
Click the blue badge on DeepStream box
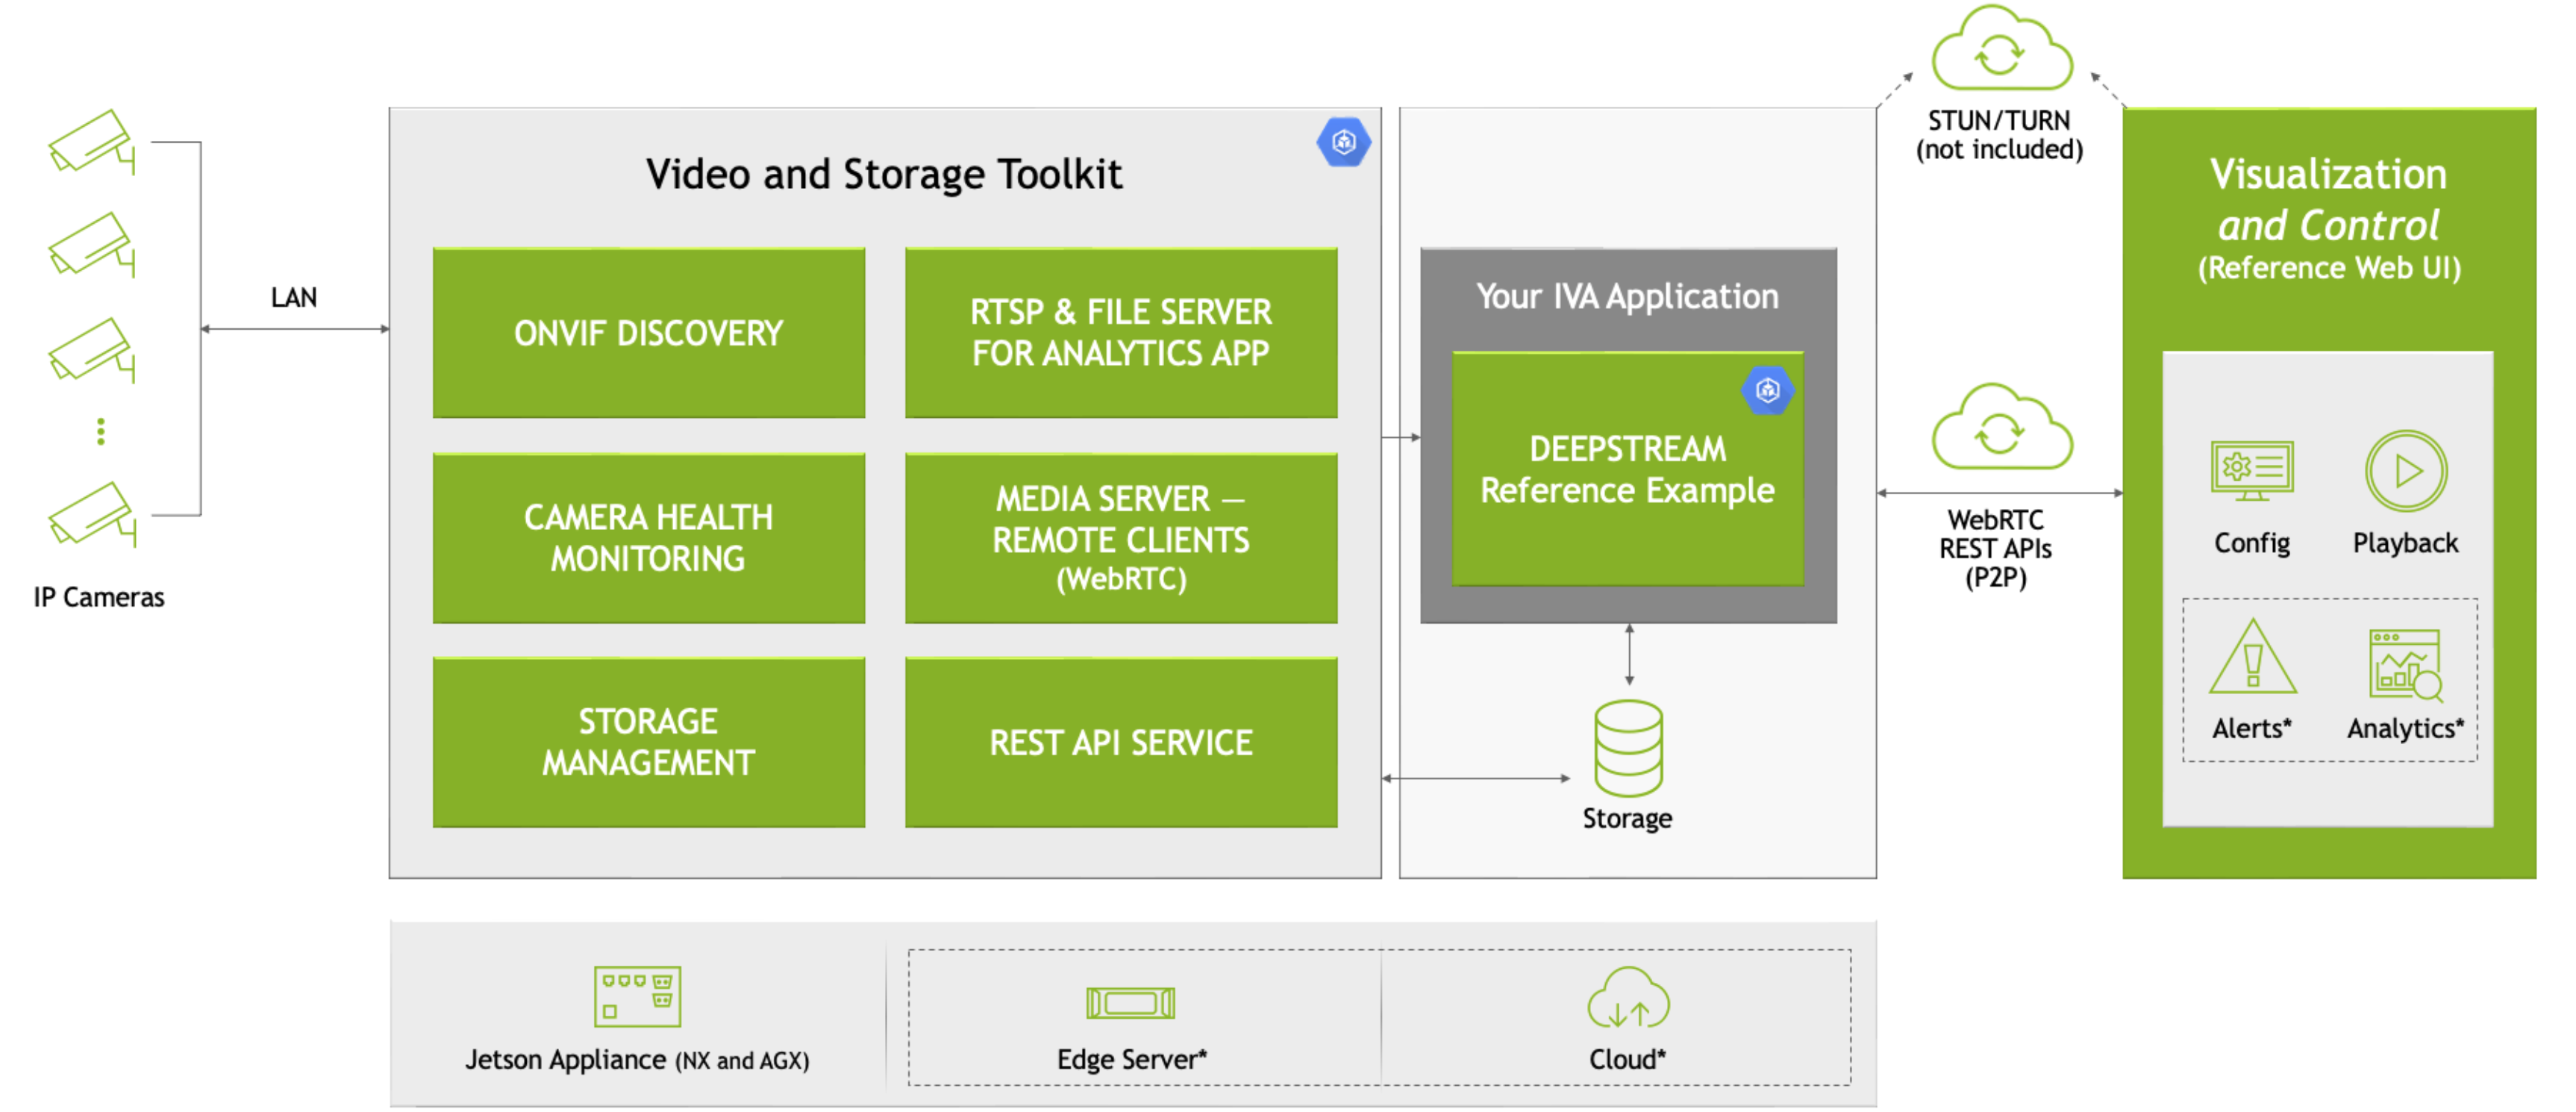pos(1767,390)
